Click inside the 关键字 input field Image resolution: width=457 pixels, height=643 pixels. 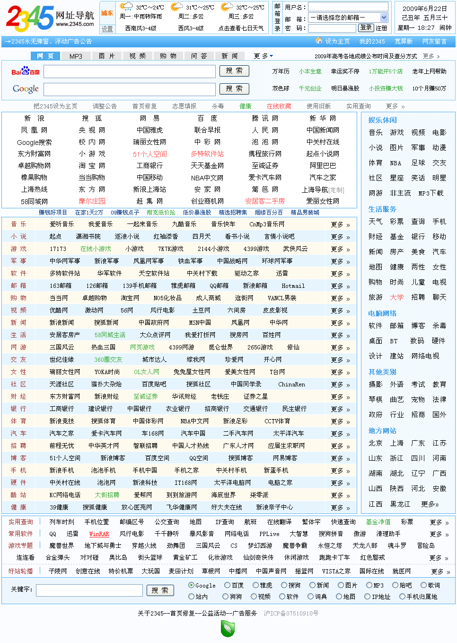(x=90, y=590)
